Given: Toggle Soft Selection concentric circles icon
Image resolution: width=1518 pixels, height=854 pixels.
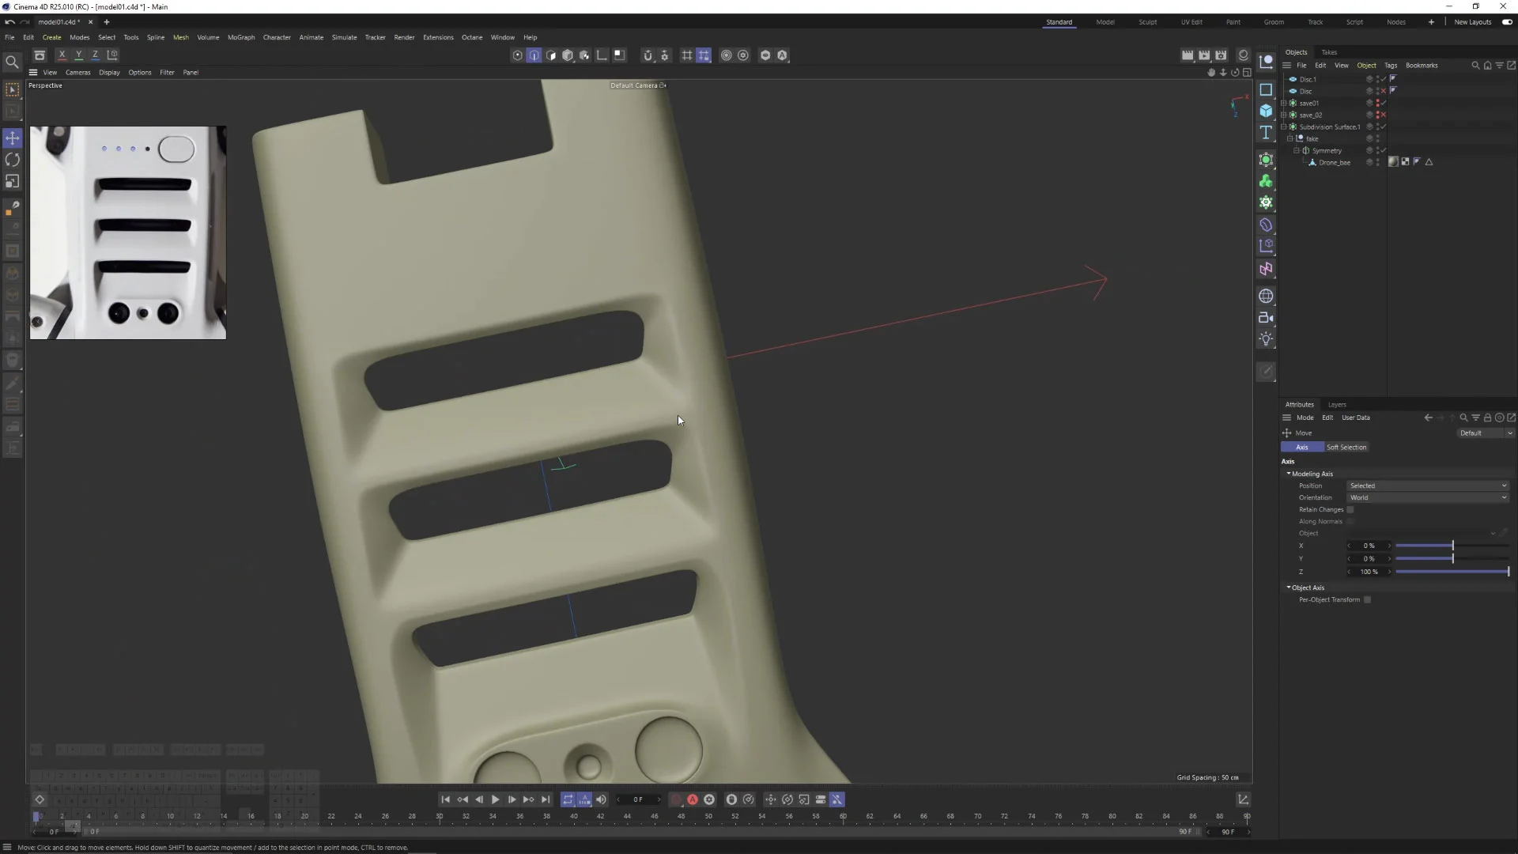Looking at the screenshot, I should (726, 55).
